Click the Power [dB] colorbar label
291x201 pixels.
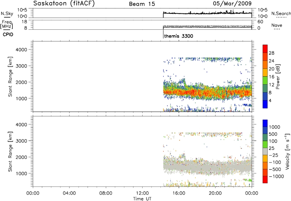(278, 77)
